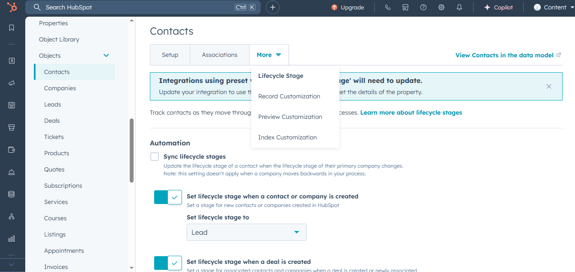Click the HubSpot sprocket logo
575x272 pixels.
(x=12, y=7)
